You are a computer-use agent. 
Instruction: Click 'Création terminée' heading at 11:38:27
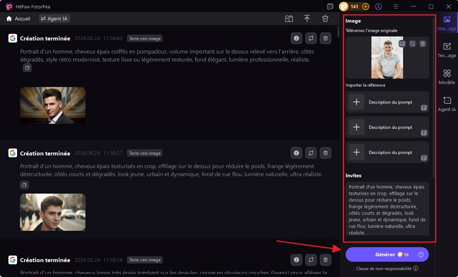[x=45, y=153]
